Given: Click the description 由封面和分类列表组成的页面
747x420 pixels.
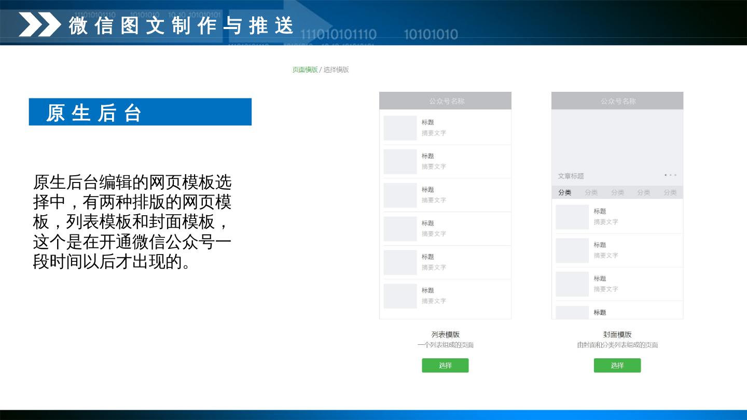Looking at the screenshot, I should tap(617, 345).
